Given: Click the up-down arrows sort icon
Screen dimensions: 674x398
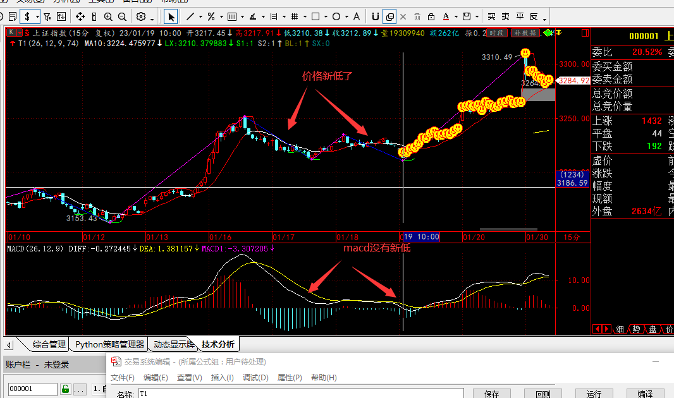Looking at the screenshot, I should (x=61, y=17).
